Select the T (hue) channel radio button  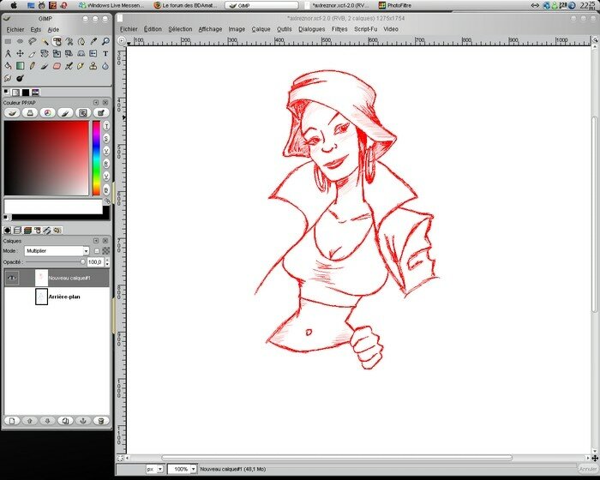coord(106,126)
